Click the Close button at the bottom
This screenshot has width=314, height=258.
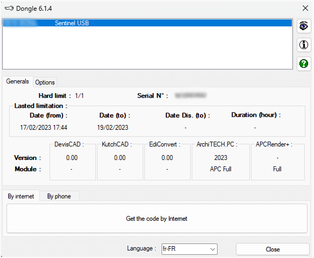point(273,249)
